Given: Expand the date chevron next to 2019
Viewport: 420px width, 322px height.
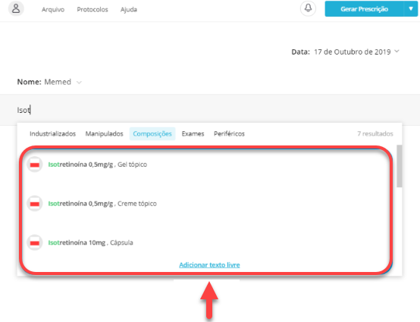Looking at the screenshot, I should [x=397, y=51].
